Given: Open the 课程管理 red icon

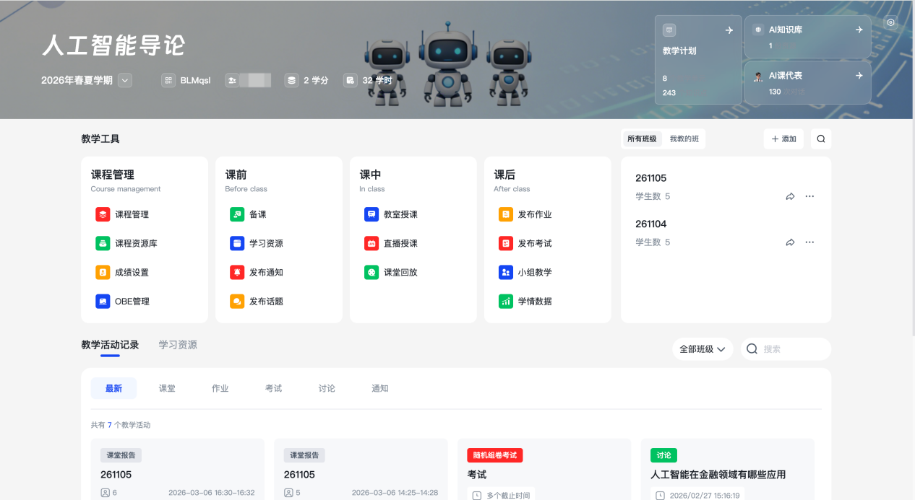Looking at the screenshot, I should click(x=103, y=214).
